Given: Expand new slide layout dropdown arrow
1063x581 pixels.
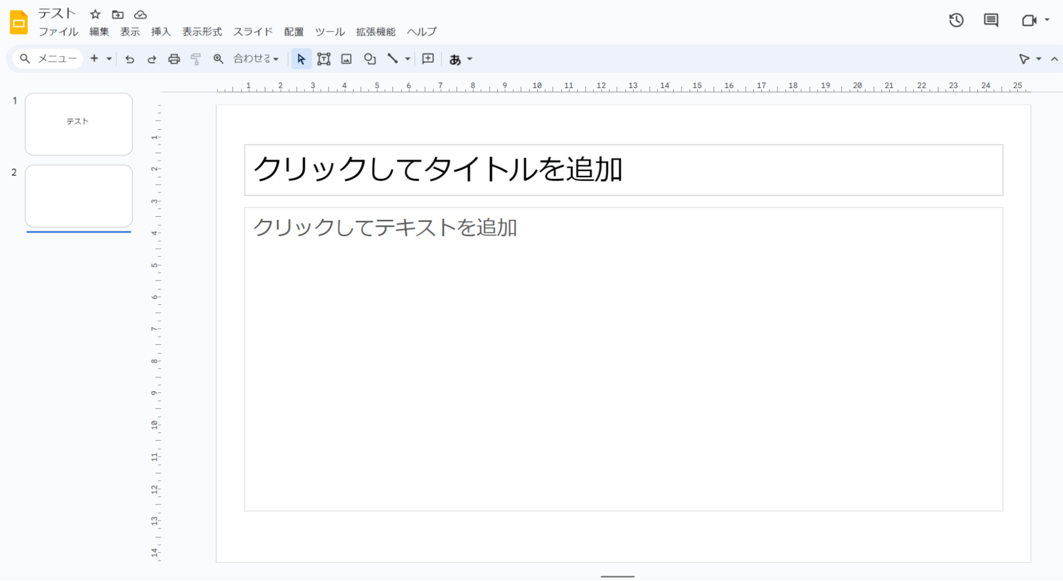Looking at the screenshot, I should click(109, 59).
